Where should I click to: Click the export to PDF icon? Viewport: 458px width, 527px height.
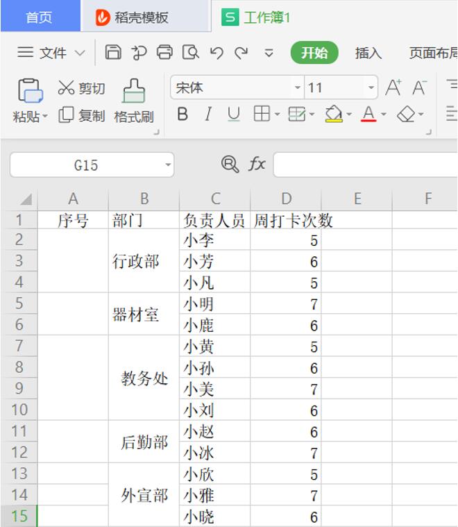click(x=139, y=53)
